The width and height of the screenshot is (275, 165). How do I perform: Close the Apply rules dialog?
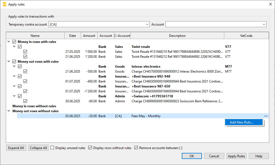(270, 4)
